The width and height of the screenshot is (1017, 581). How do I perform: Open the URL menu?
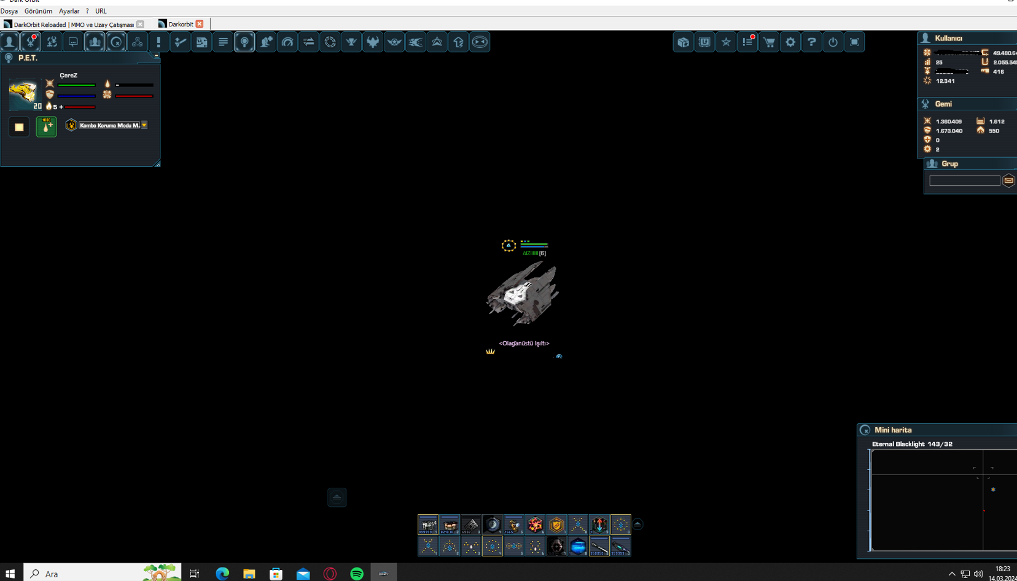(101, 11)
